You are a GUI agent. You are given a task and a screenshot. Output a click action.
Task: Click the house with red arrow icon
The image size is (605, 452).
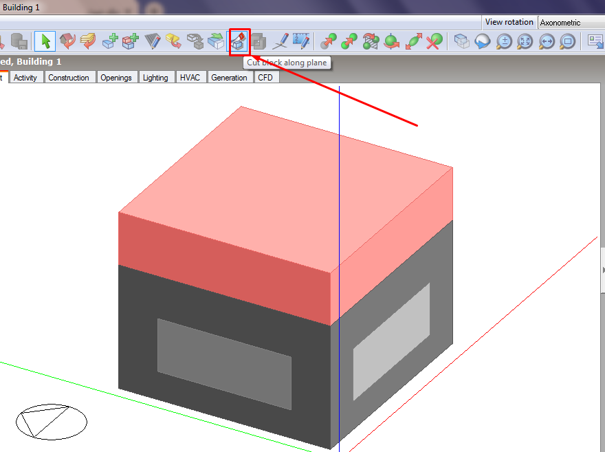click(x=67, y=41)
